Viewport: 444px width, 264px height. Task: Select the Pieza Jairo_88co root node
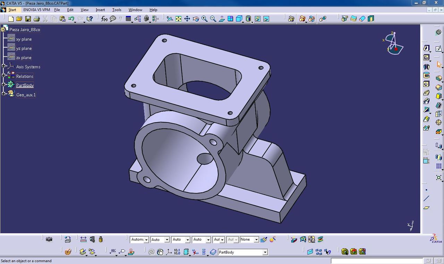(x=25, y=30)
